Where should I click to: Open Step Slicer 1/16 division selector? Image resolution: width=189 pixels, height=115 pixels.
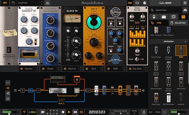[132, 27]
